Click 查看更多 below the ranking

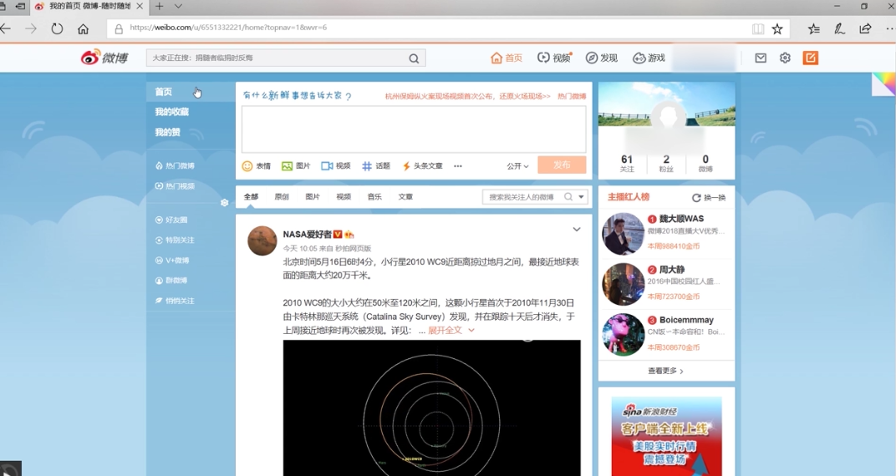[x=665, y=371]
